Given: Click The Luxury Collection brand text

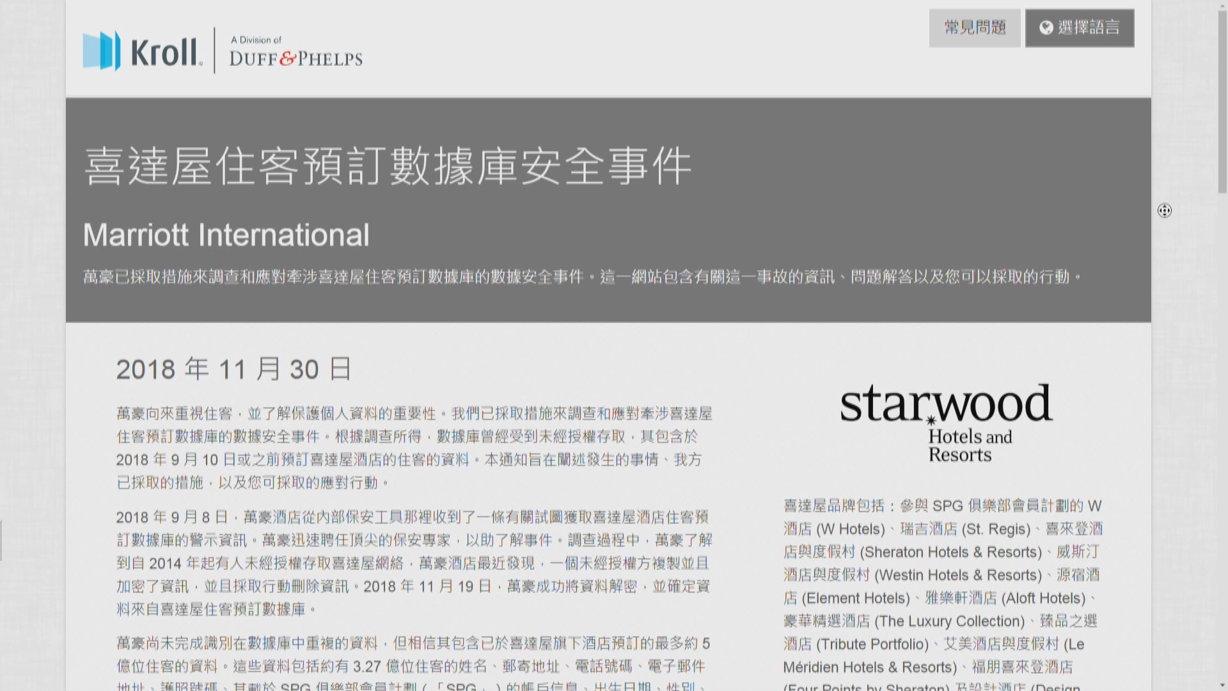Looking at the screenshot, I should tap(949, 621).
